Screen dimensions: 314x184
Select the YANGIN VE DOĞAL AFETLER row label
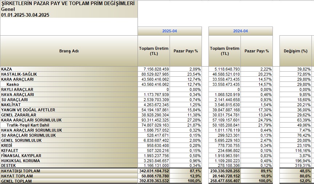pos(28,110)
